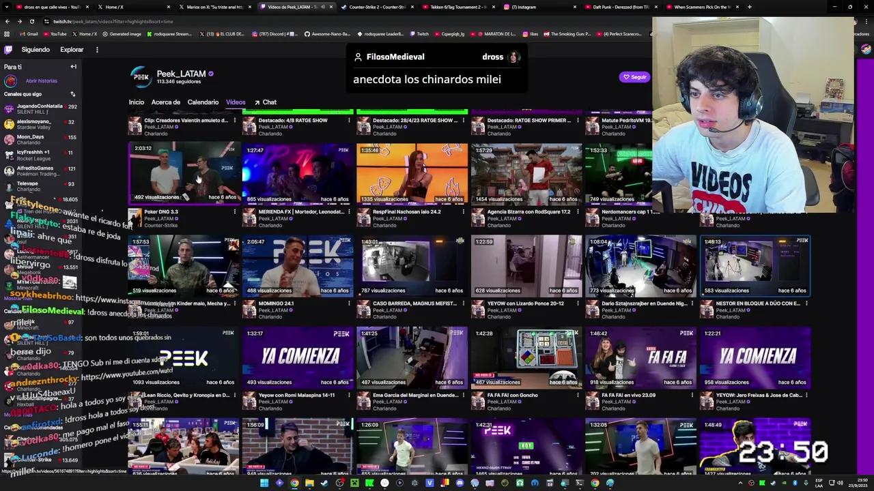Play the MOMINGO 24.1 video thumbnail
Screen dimensions: 874x491
[x=298, y=266]
